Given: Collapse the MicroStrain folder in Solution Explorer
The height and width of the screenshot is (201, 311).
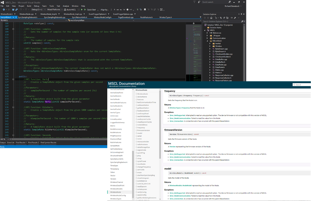Looking at the screenshot, I should point(208,41).
